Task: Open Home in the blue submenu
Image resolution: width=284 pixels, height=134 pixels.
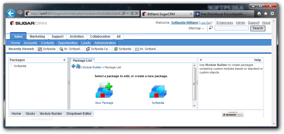Action: (x=16, y=43)
